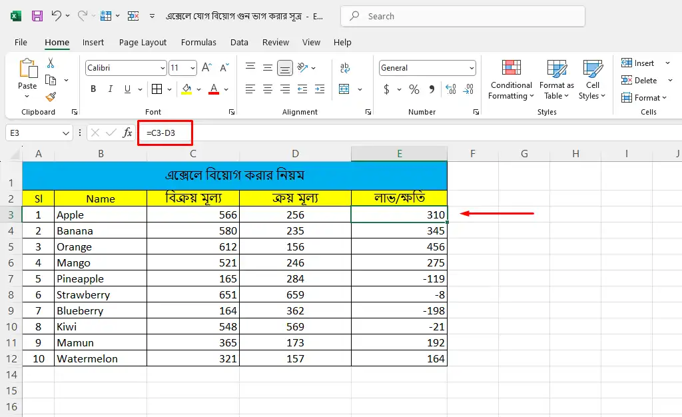Viewport: 682px width, 417px height.
Task: Open Alignment settings dialog launcher
Action: (x=368, y=112)
